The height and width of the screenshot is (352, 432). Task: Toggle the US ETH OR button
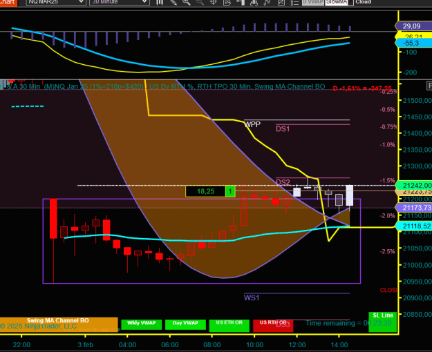pyautogui.click(x=229, y=326)
